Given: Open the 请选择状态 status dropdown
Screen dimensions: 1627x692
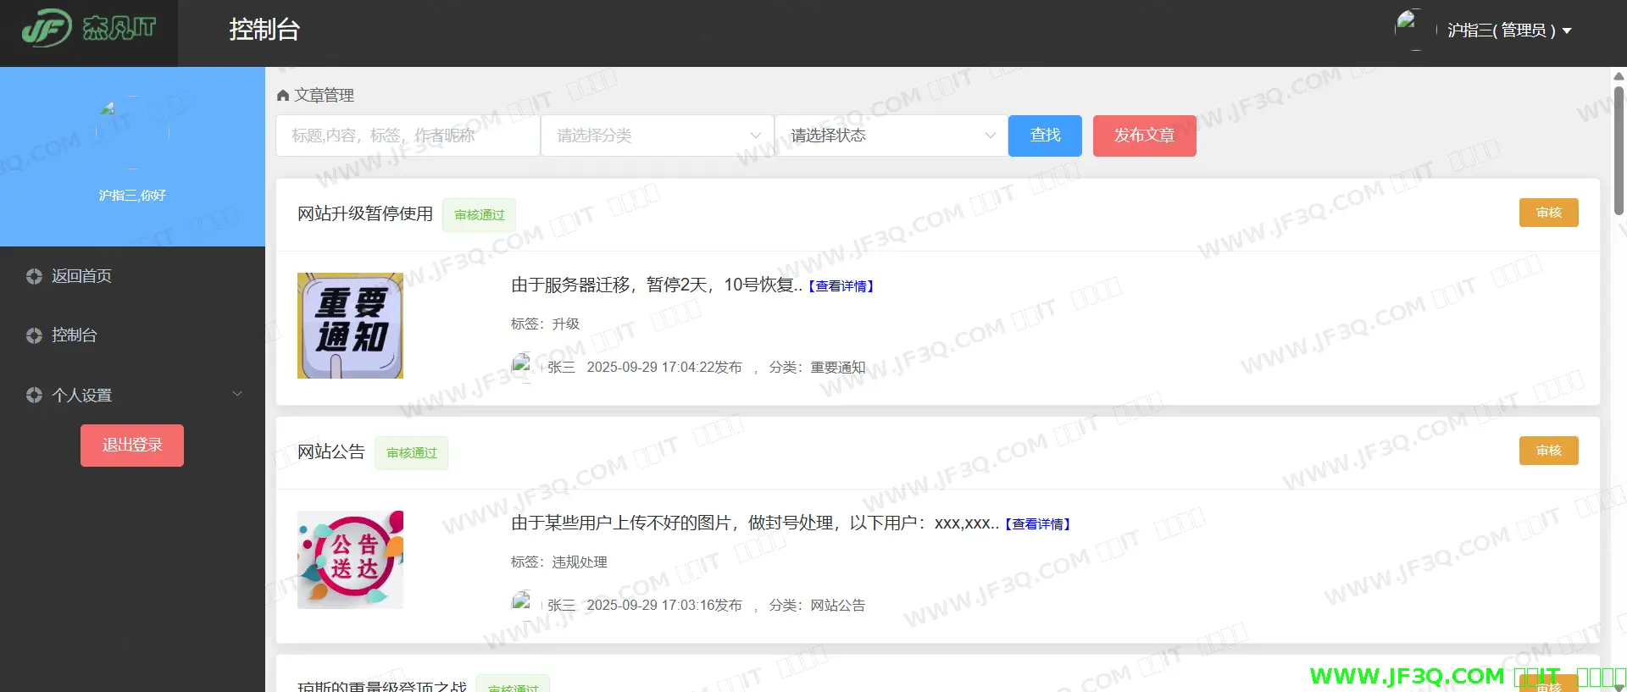Looking at the screenshot, I should (891, 136).
